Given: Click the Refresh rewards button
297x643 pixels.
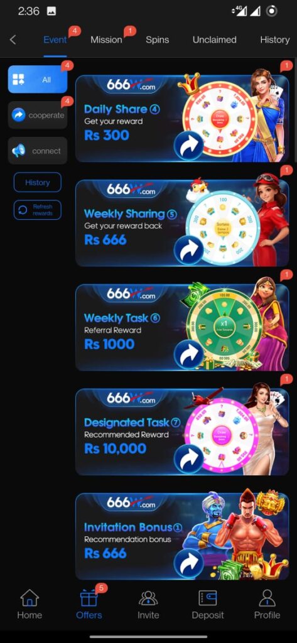Looking at the screenshot, I should 37,210.
